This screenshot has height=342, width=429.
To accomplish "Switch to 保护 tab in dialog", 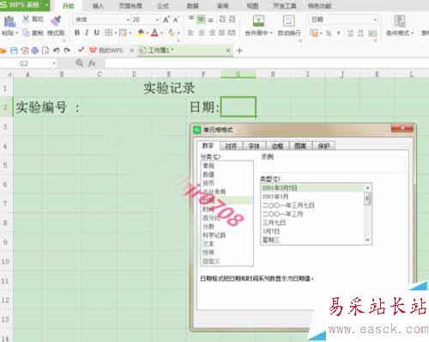I will [x=323, y=146].
